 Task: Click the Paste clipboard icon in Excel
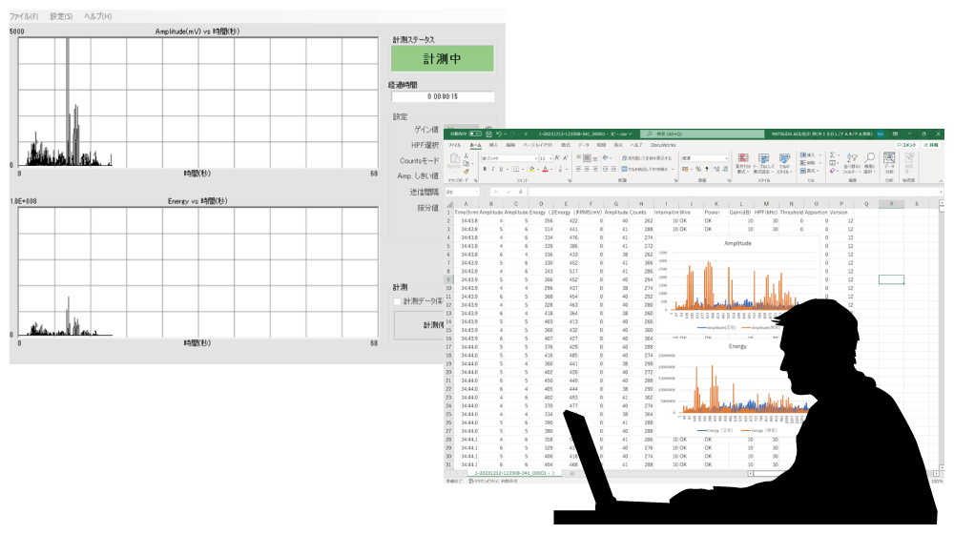coord(454,158)
